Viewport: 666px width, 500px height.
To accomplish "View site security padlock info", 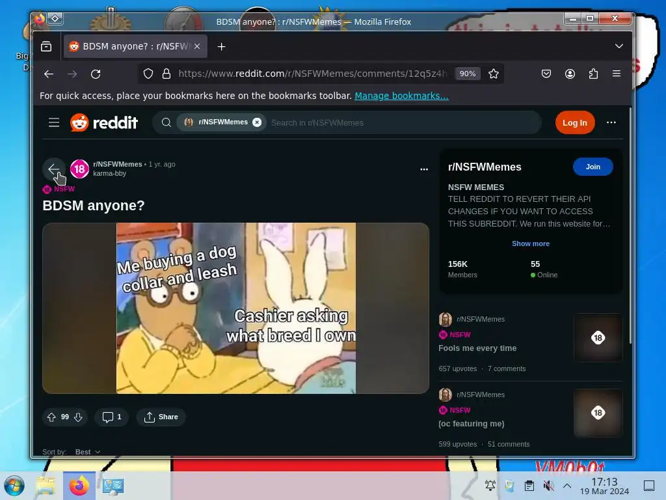I will pyautogui.click(x=166, y=74).
